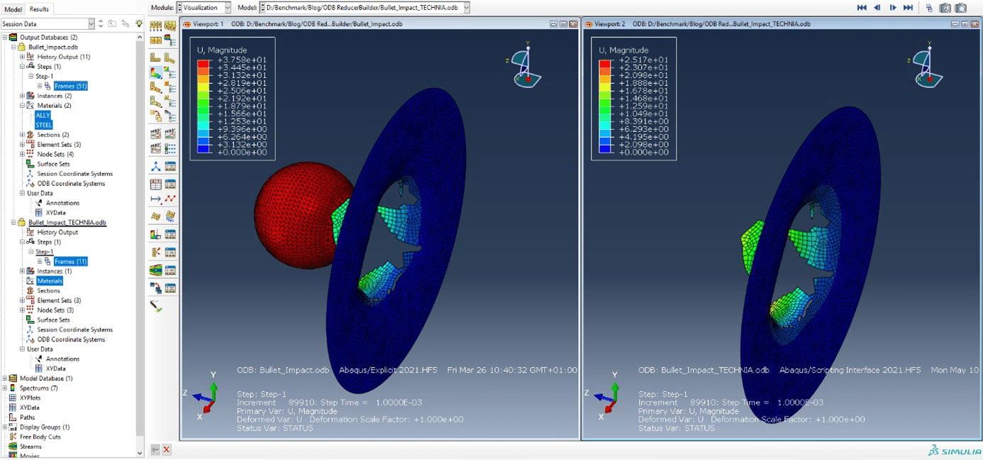Jump to the first frame

click(862, 8)
